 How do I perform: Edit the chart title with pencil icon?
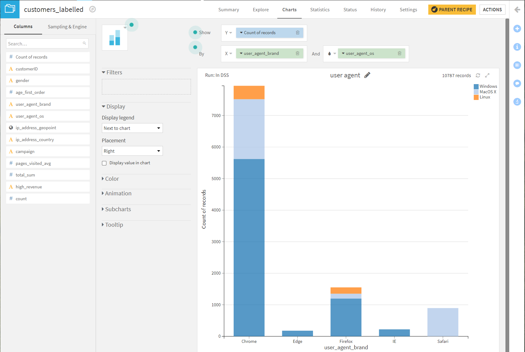[x=367, y=75]
